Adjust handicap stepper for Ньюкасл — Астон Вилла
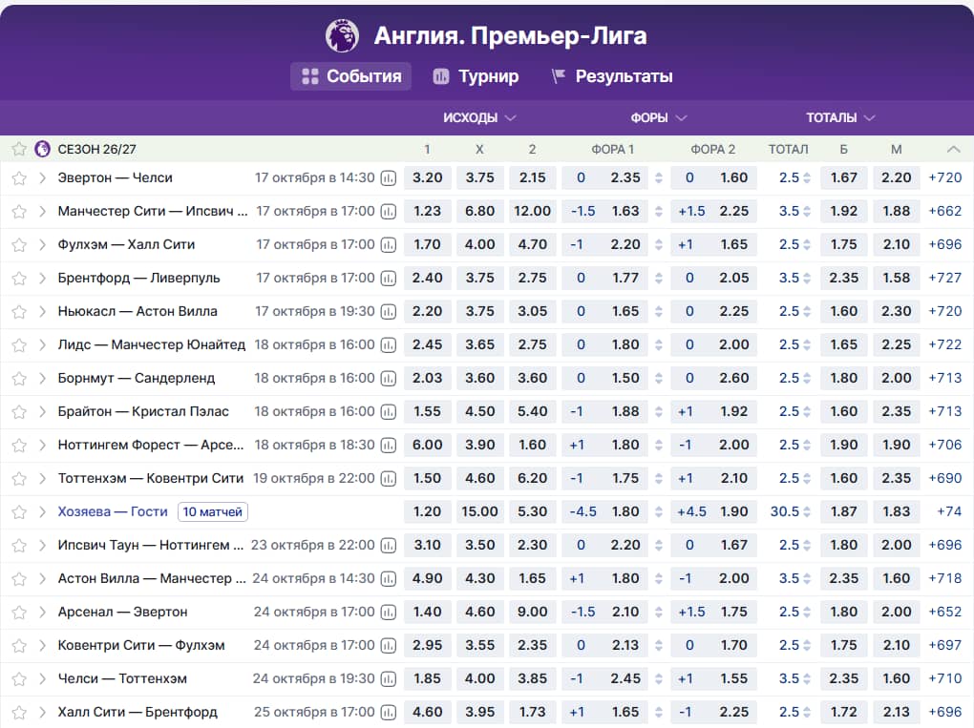Image resolution: width=974 pixels, height=728 pixels. [x=659, y=312]
